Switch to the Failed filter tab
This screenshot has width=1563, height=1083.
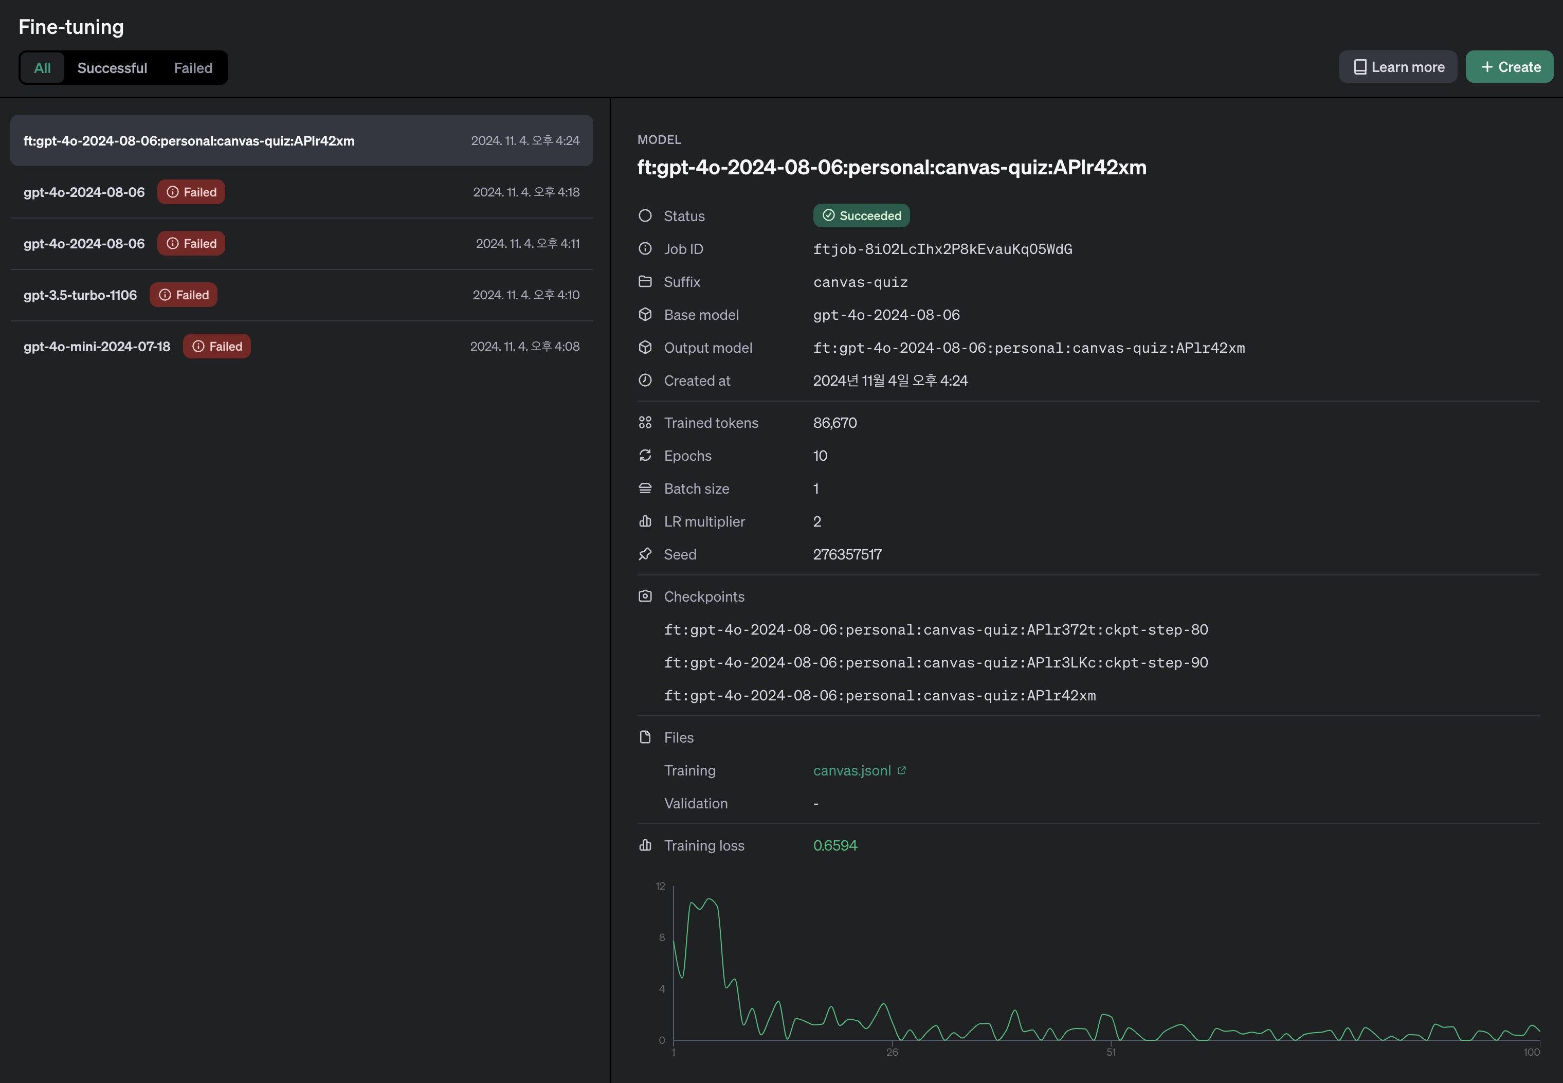point(193,68)
